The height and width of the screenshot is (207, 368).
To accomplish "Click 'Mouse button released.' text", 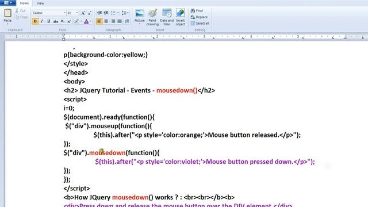I will click(x=243, y=135).
